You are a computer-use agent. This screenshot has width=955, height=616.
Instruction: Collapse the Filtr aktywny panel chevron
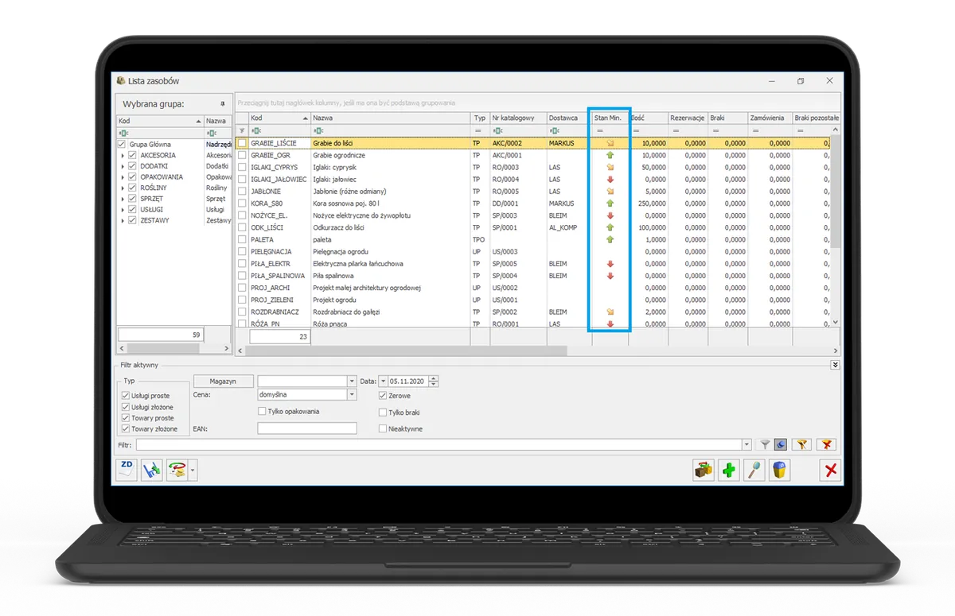(x=835, y=365)
